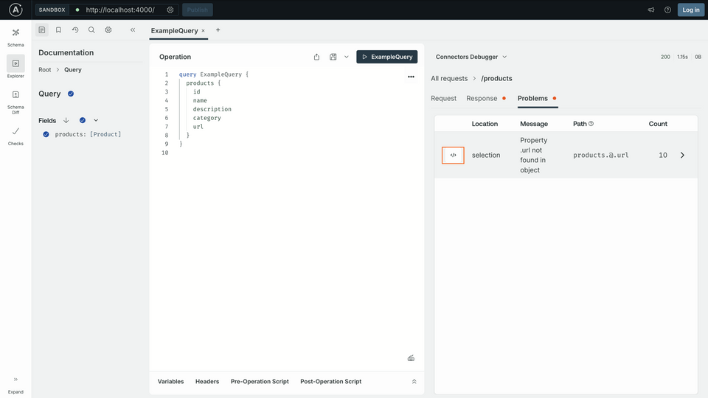
Task: Toggle select all fields checkmark
Action: [x=83, y=120]
